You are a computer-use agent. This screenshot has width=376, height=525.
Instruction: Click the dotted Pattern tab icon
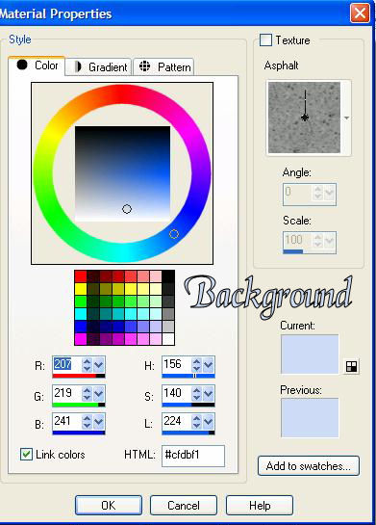144,66
